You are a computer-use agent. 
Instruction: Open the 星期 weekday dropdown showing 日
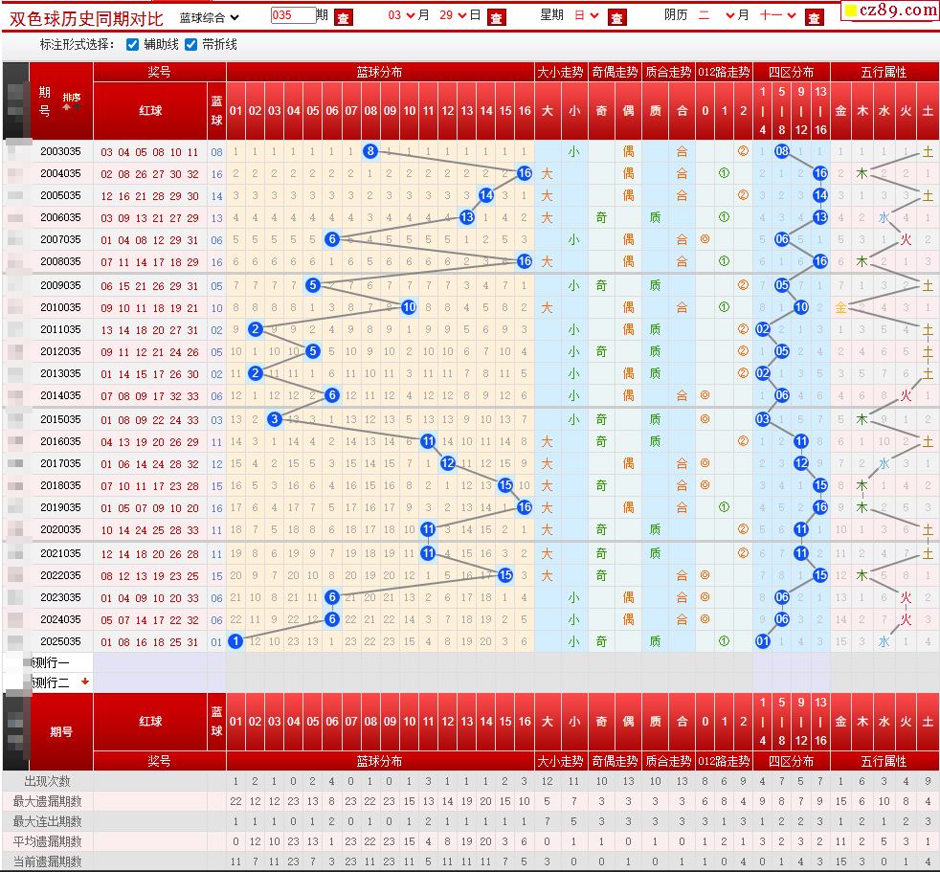pyautogui.click(x=586, y=16)
